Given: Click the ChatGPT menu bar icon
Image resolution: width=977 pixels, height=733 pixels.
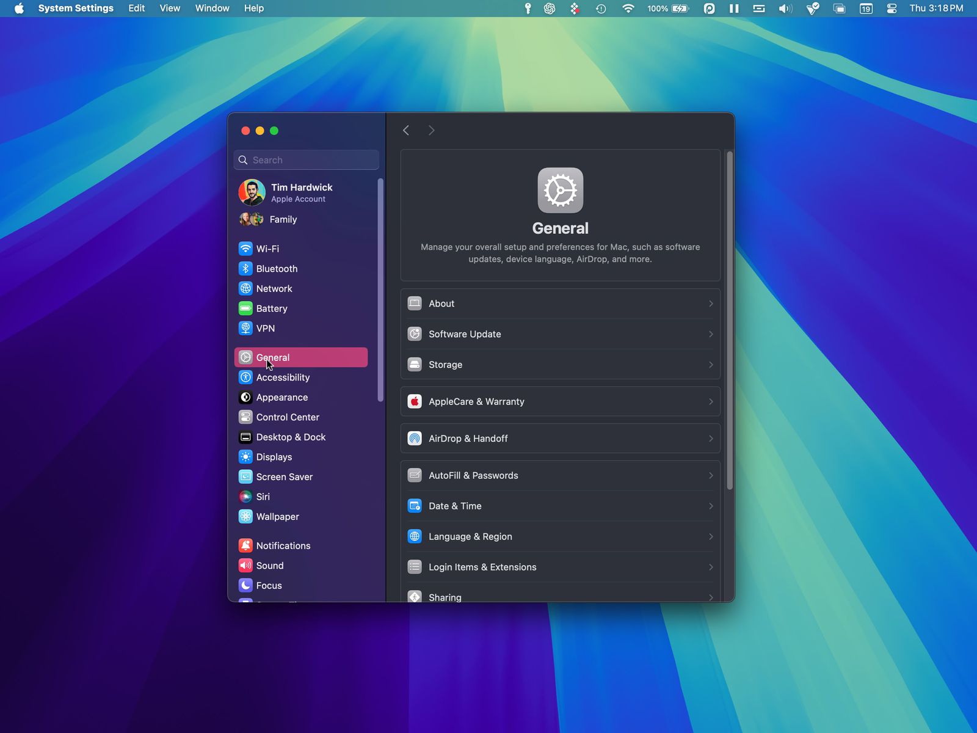Looking at the screenshot, I should (x=550, y=8).
